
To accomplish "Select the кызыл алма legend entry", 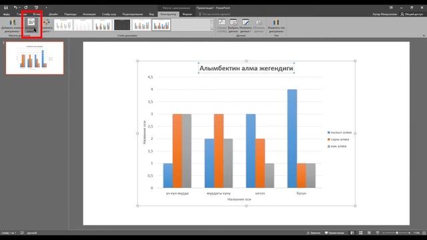I will pos(340,133).
